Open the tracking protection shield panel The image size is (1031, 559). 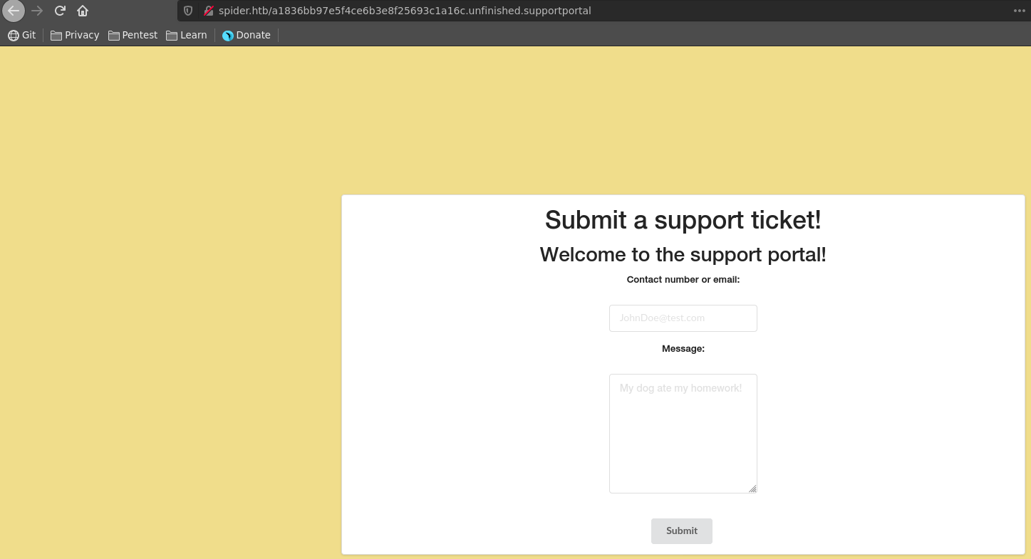[x=188, y=11]
